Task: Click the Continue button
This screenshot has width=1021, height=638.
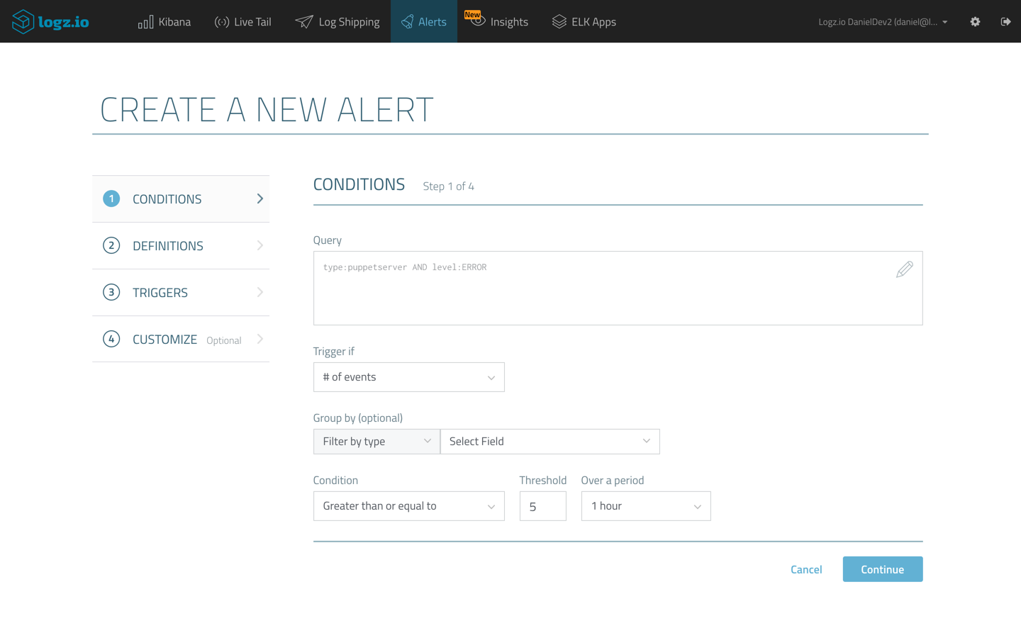Action: tap(883, 569)
